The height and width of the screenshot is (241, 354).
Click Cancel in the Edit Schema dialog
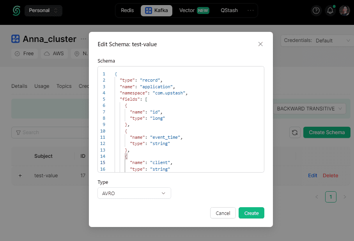(x=223, y=213)
